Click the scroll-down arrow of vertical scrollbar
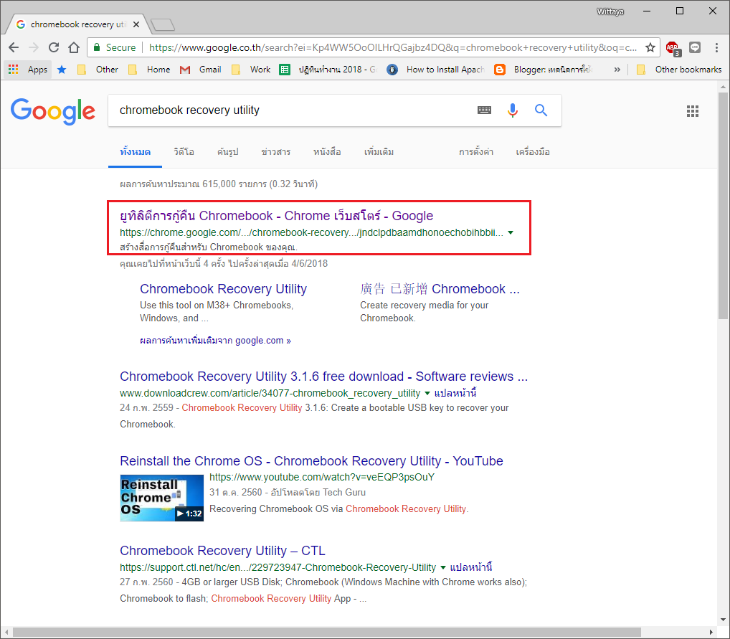Screen dimensions: 730x639 (723, 620)
